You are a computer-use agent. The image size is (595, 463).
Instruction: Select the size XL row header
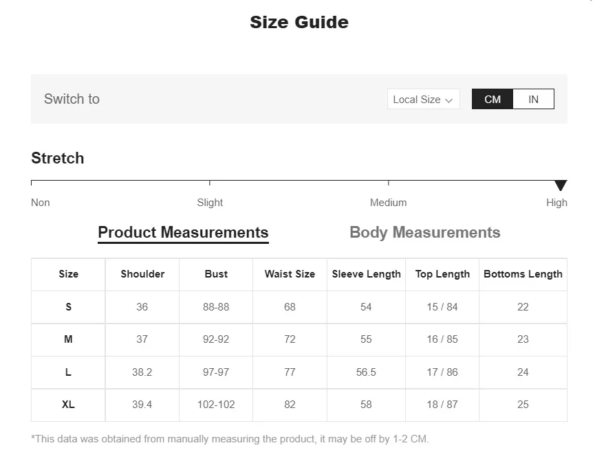(68, 405)
